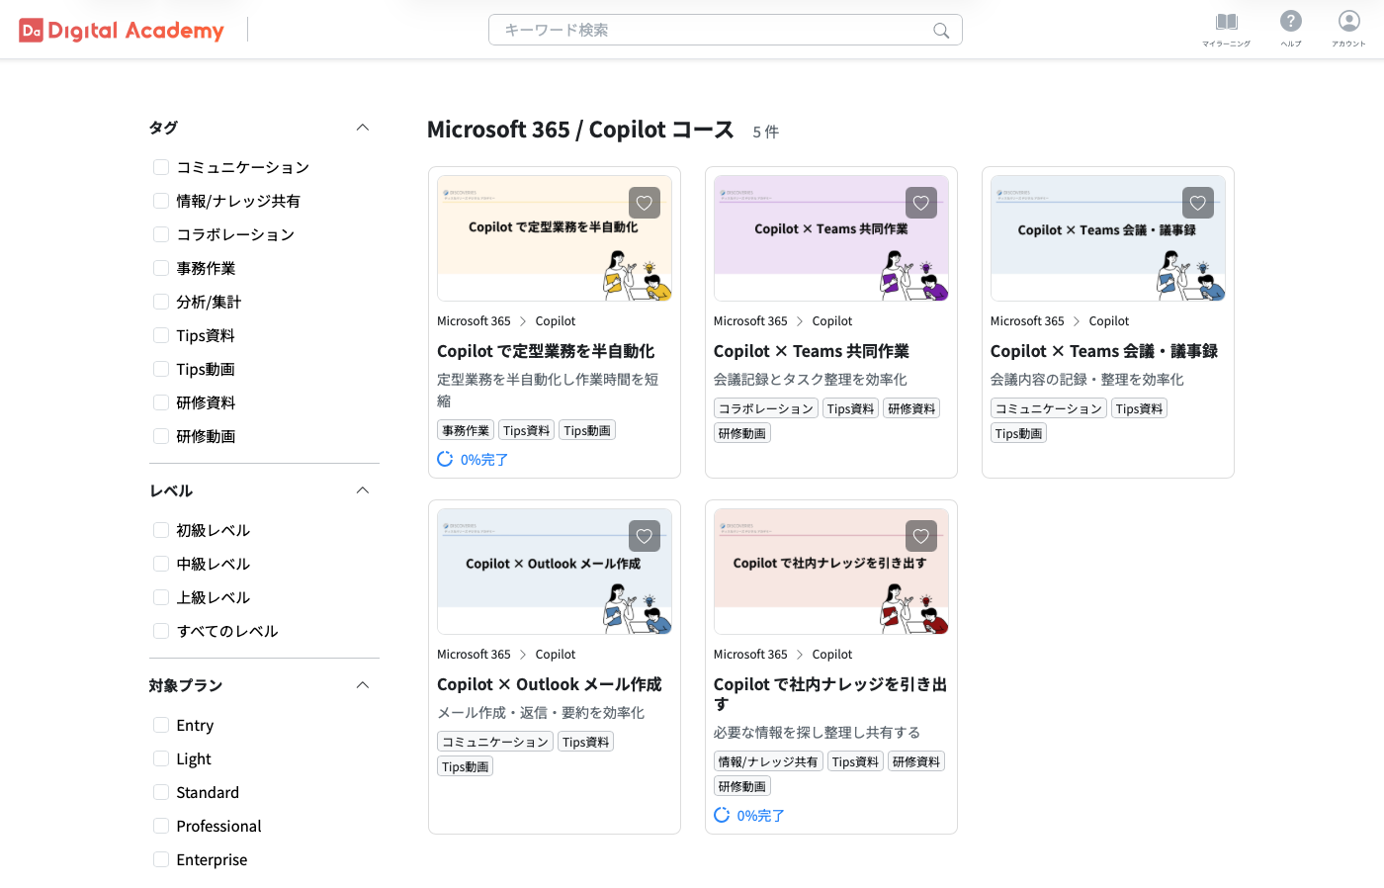Favorite the Copilot で定型業務を半自動化 course
Image resolution: width=1384 pixels, height=888 pixels.
pos(645,203)
